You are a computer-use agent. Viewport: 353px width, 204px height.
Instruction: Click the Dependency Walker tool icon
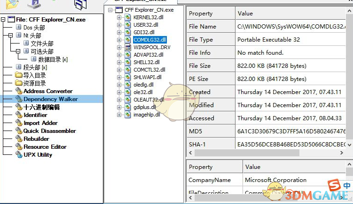(x=19, y=99)
